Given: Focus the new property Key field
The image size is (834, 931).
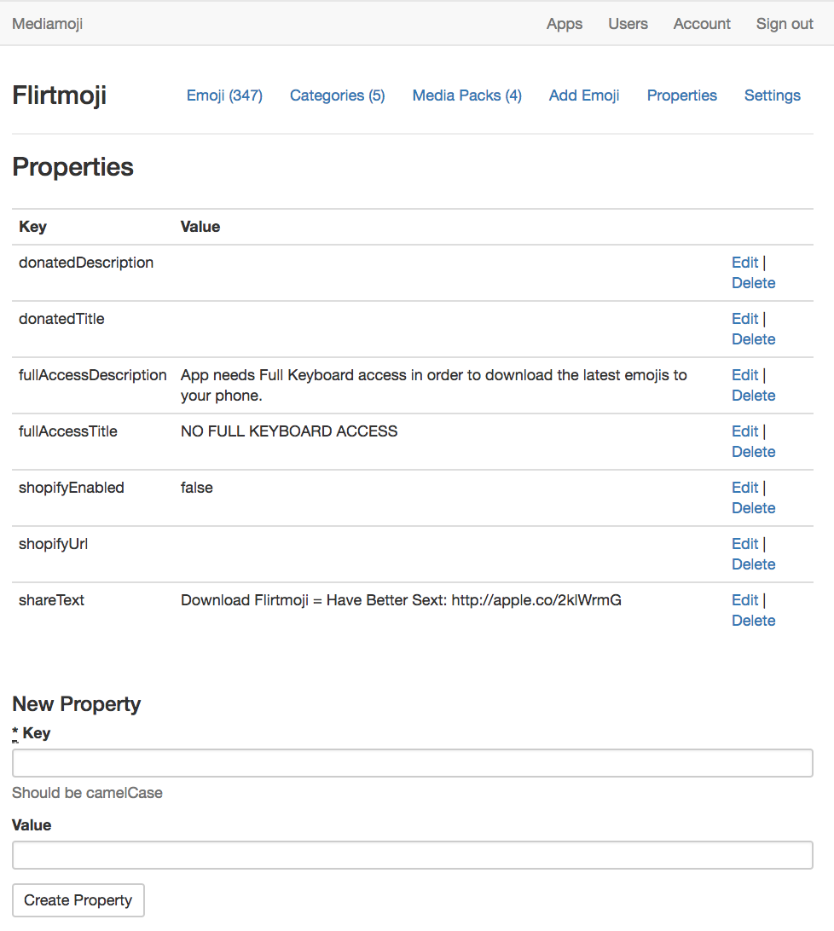Looking at the screenshot, I should (412, 763).
